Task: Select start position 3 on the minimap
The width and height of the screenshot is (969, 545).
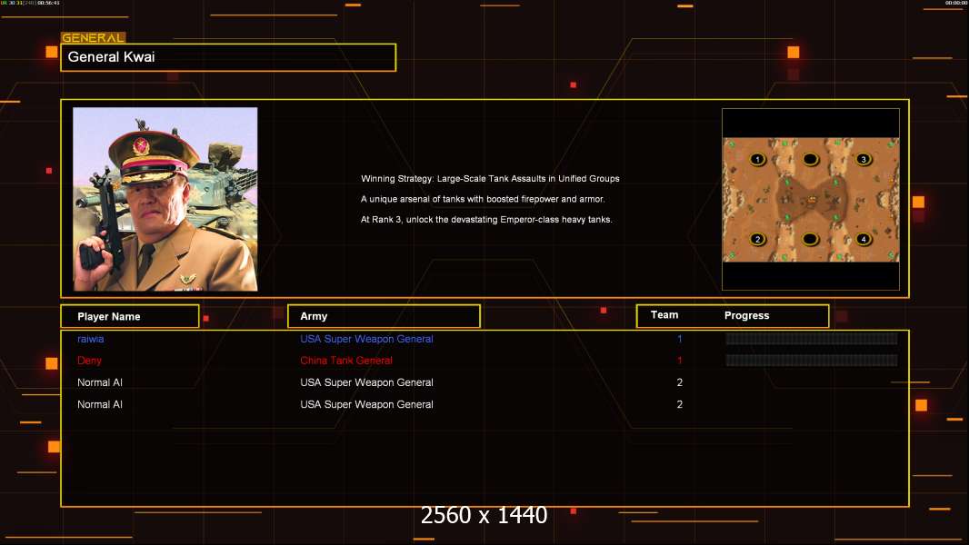Action: 864,159
